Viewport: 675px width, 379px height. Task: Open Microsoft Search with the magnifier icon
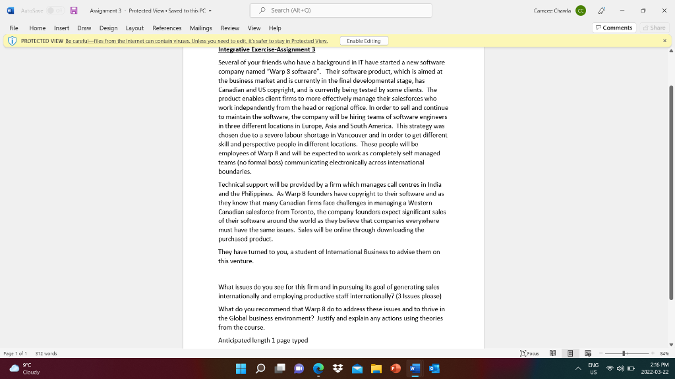(x=262, y=10)
